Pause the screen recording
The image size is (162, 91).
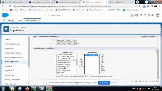(136, 81)
